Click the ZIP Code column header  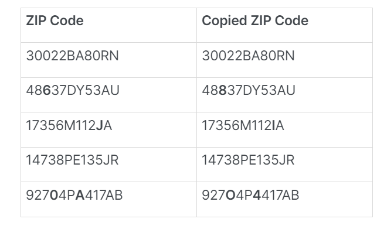point(55,20)
